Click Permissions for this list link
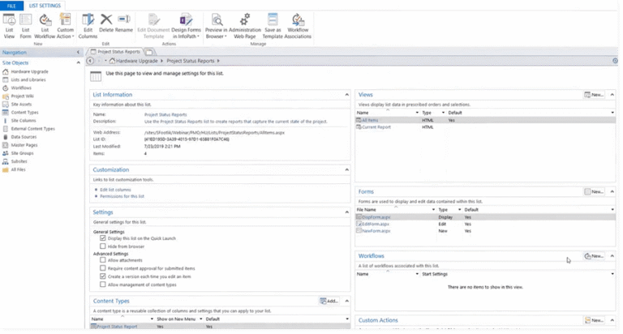Screen dimensions: 623x334 tap(122, 196)
